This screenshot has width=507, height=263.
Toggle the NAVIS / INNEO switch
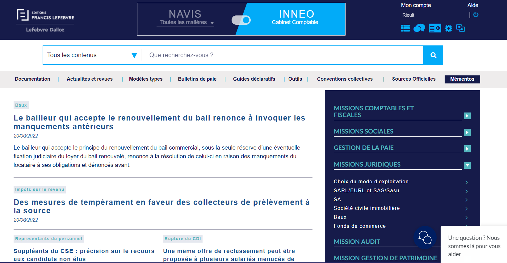coord(241,20)
